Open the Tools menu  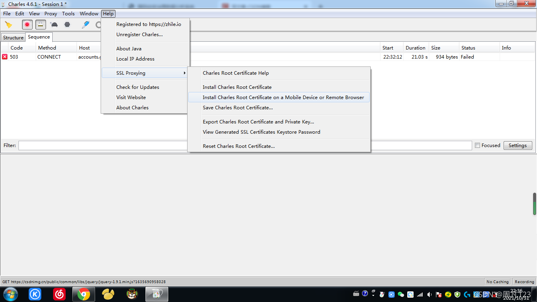pyautogui.click(x=68, y=13)
